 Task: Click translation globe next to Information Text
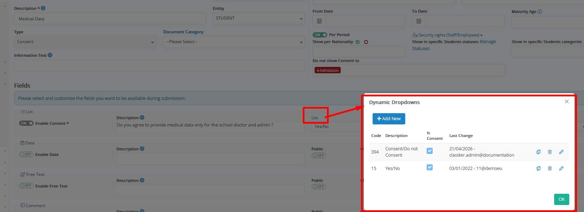(x=50, y=55)
